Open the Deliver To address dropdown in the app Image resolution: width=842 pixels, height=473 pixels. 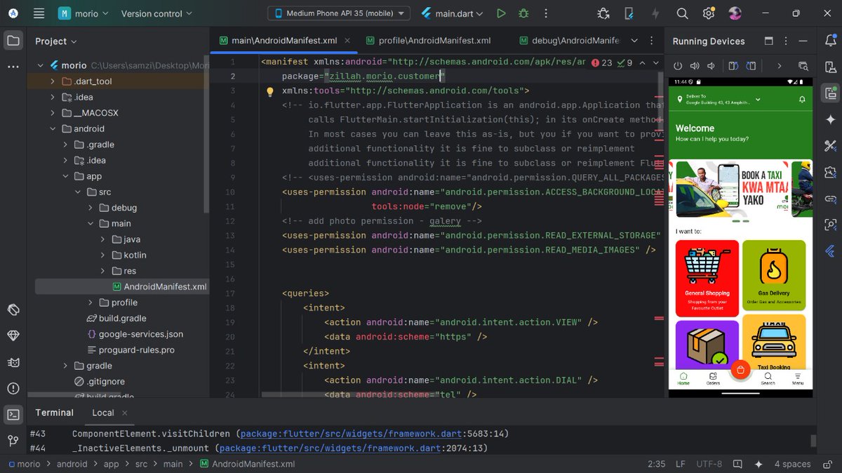click(x=758, y=100)
